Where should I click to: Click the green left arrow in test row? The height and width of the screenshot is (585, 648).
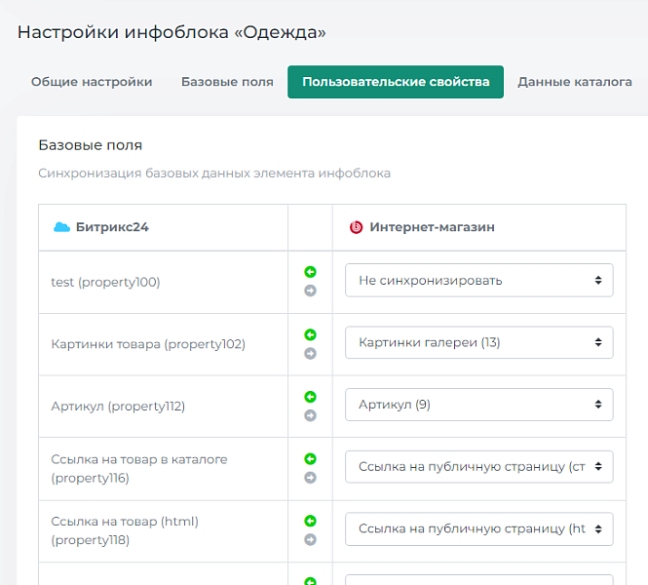(310, 272)
